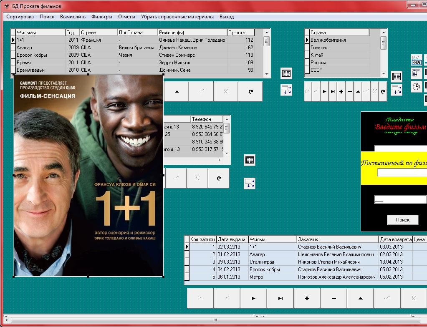Click Cancel X in the Телефон grid navigator
Image resolution: width=427 pixels, height=327 pixels.
pos(197,178)
